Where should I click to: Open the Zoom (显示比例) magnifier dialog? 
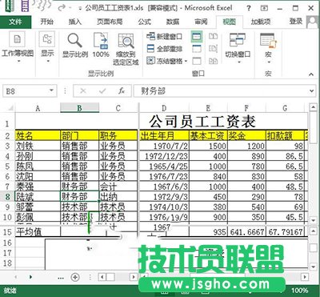point(75,46)
